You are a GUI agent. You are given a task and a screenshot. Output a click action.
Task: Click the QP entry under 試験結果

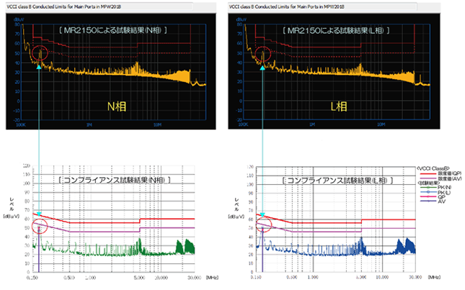[x=433, y=196]
